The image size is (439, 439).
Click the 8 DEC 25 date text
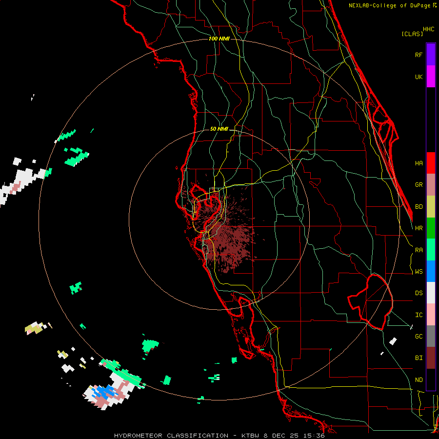281,436
